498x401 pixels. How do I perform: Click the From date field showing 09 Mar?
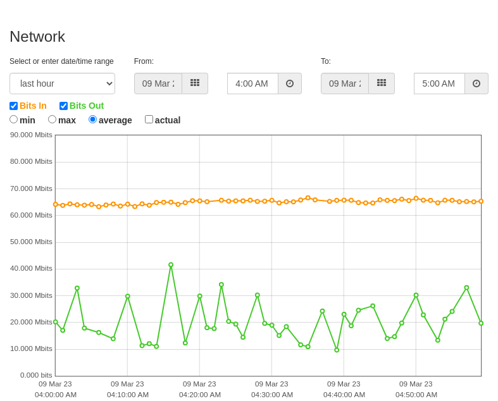pos(158,83)
